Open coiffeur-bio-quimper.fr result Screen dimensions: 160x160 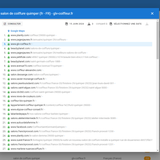pyautogui.click(x=23, y=101)
